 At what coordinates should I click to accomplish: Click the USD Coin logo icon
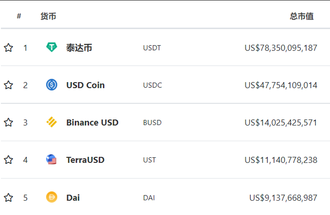tap(52, 85)
